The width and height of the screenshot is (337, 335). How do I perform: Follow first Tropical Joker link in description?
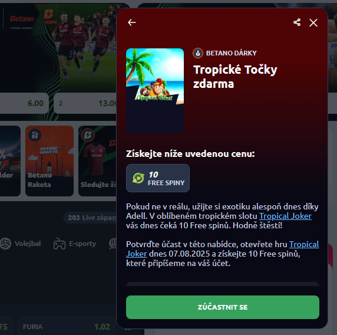click(285, 216)
